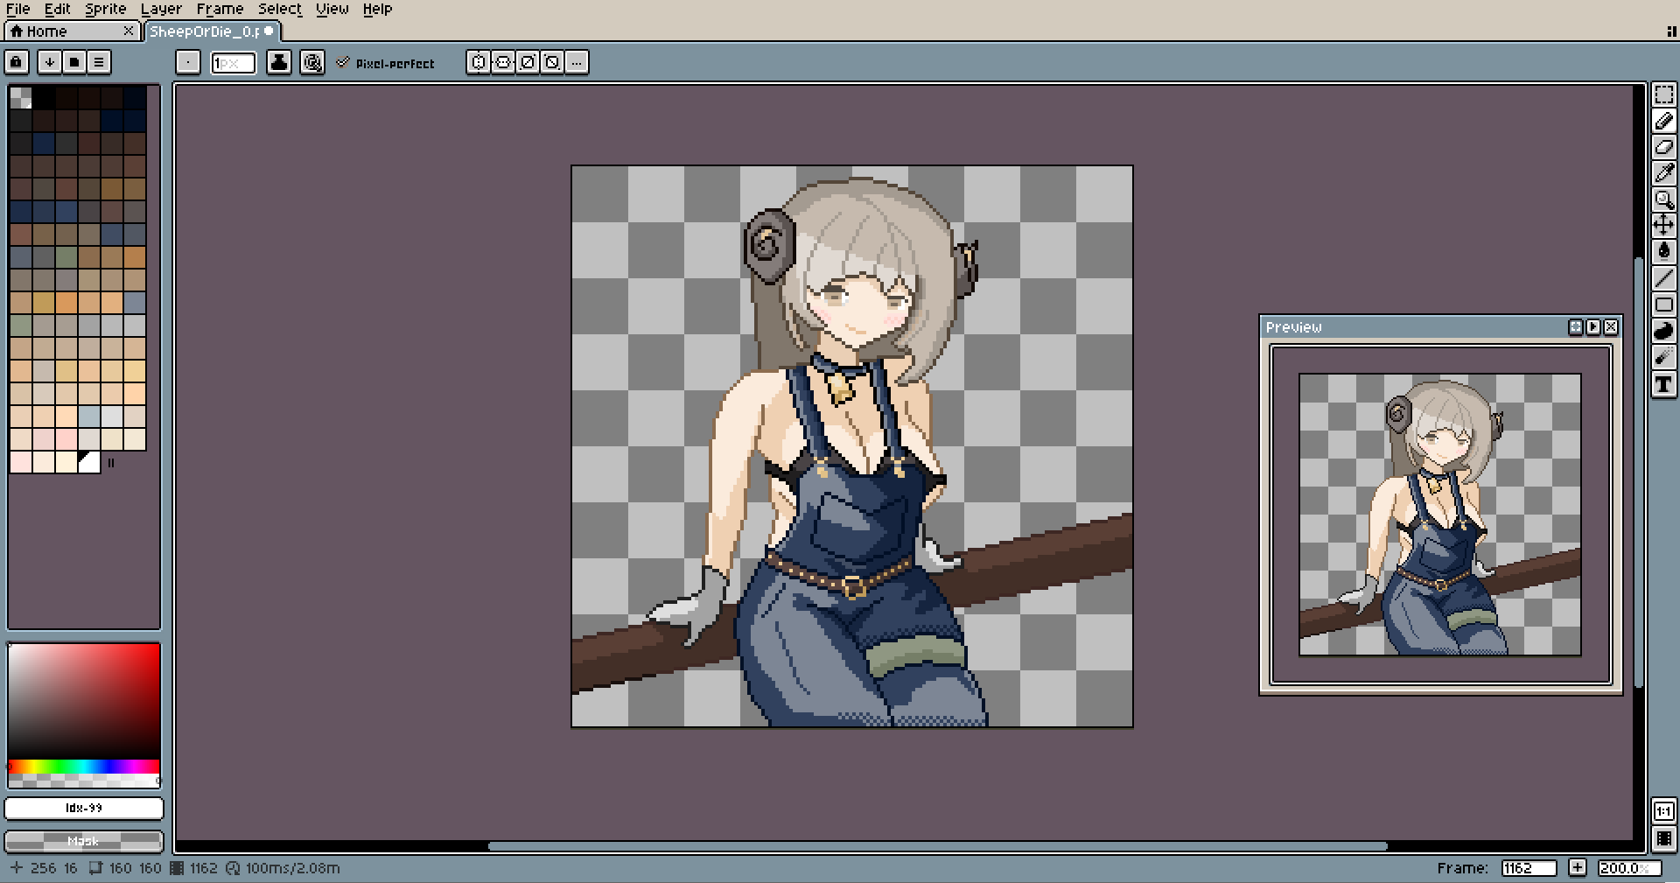Open the Sprite menu

[106, 9]
